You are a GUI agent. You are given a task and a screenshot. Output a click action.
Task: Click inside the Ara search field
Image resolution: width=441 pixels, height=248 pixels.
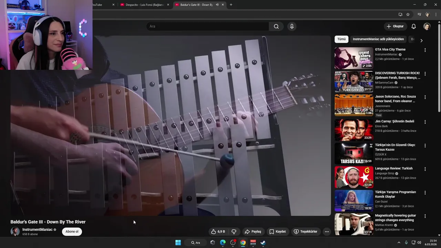pos(208,27)
